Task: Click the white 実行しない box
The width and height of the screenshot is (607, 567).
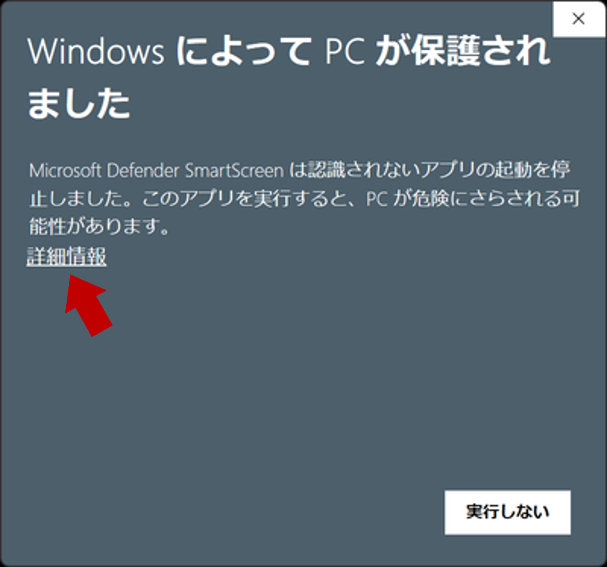Action: coord(508,512)
